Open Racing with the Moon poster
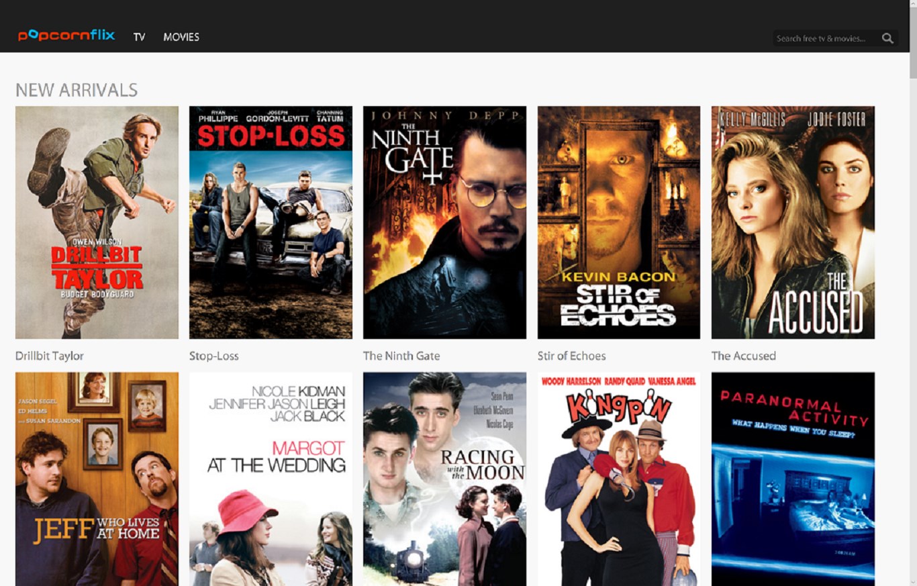 click(x=444, y=479)
